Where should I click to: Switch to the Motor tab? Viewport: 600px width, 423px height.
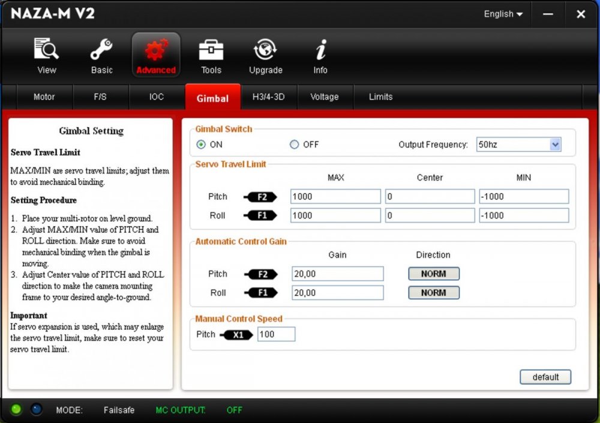44,97
